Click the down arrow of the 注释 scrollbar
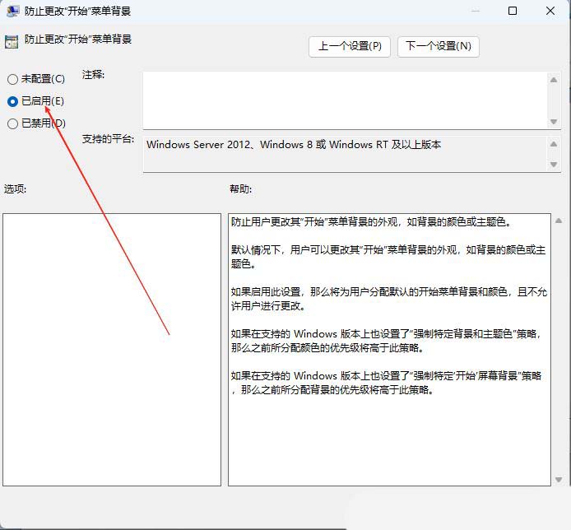 (554, 121)
